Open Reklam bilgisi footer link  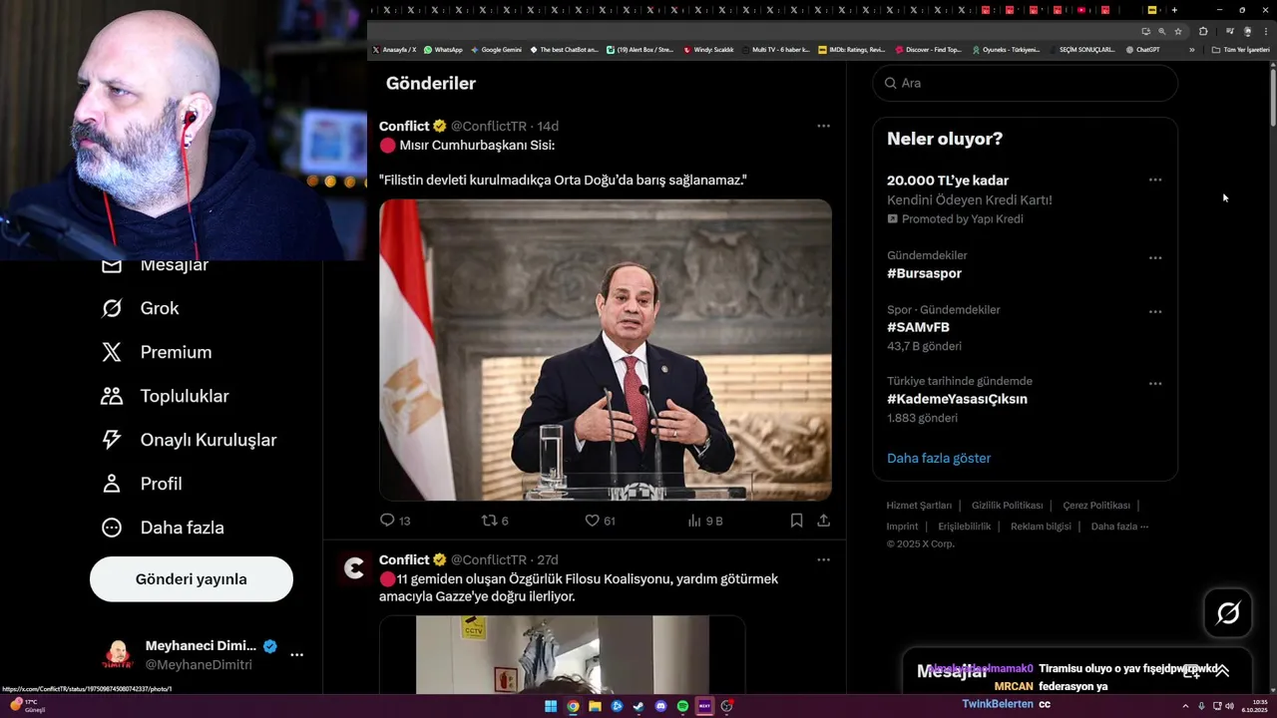[x=1041, y=527]
